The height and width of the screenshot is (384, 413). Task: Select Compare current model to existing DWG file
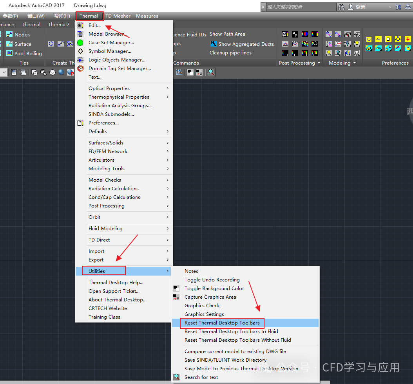[x=235, y=352]
